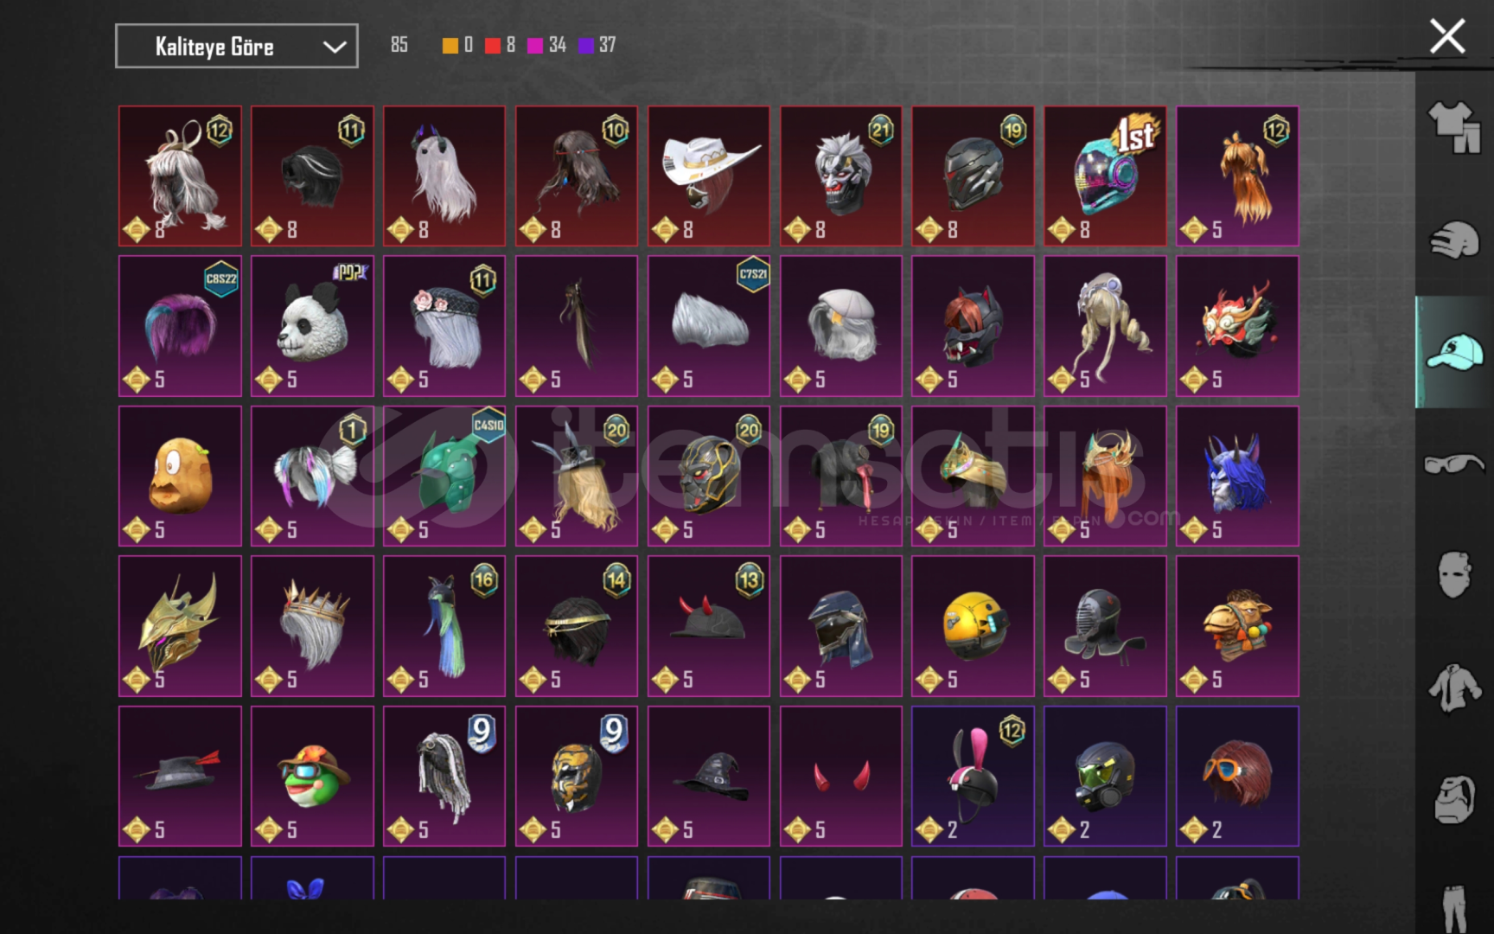The width and height of the screenshot is (1494, 934).
Task: Open the face mask category icon
Action: [x=1454, y=574]
